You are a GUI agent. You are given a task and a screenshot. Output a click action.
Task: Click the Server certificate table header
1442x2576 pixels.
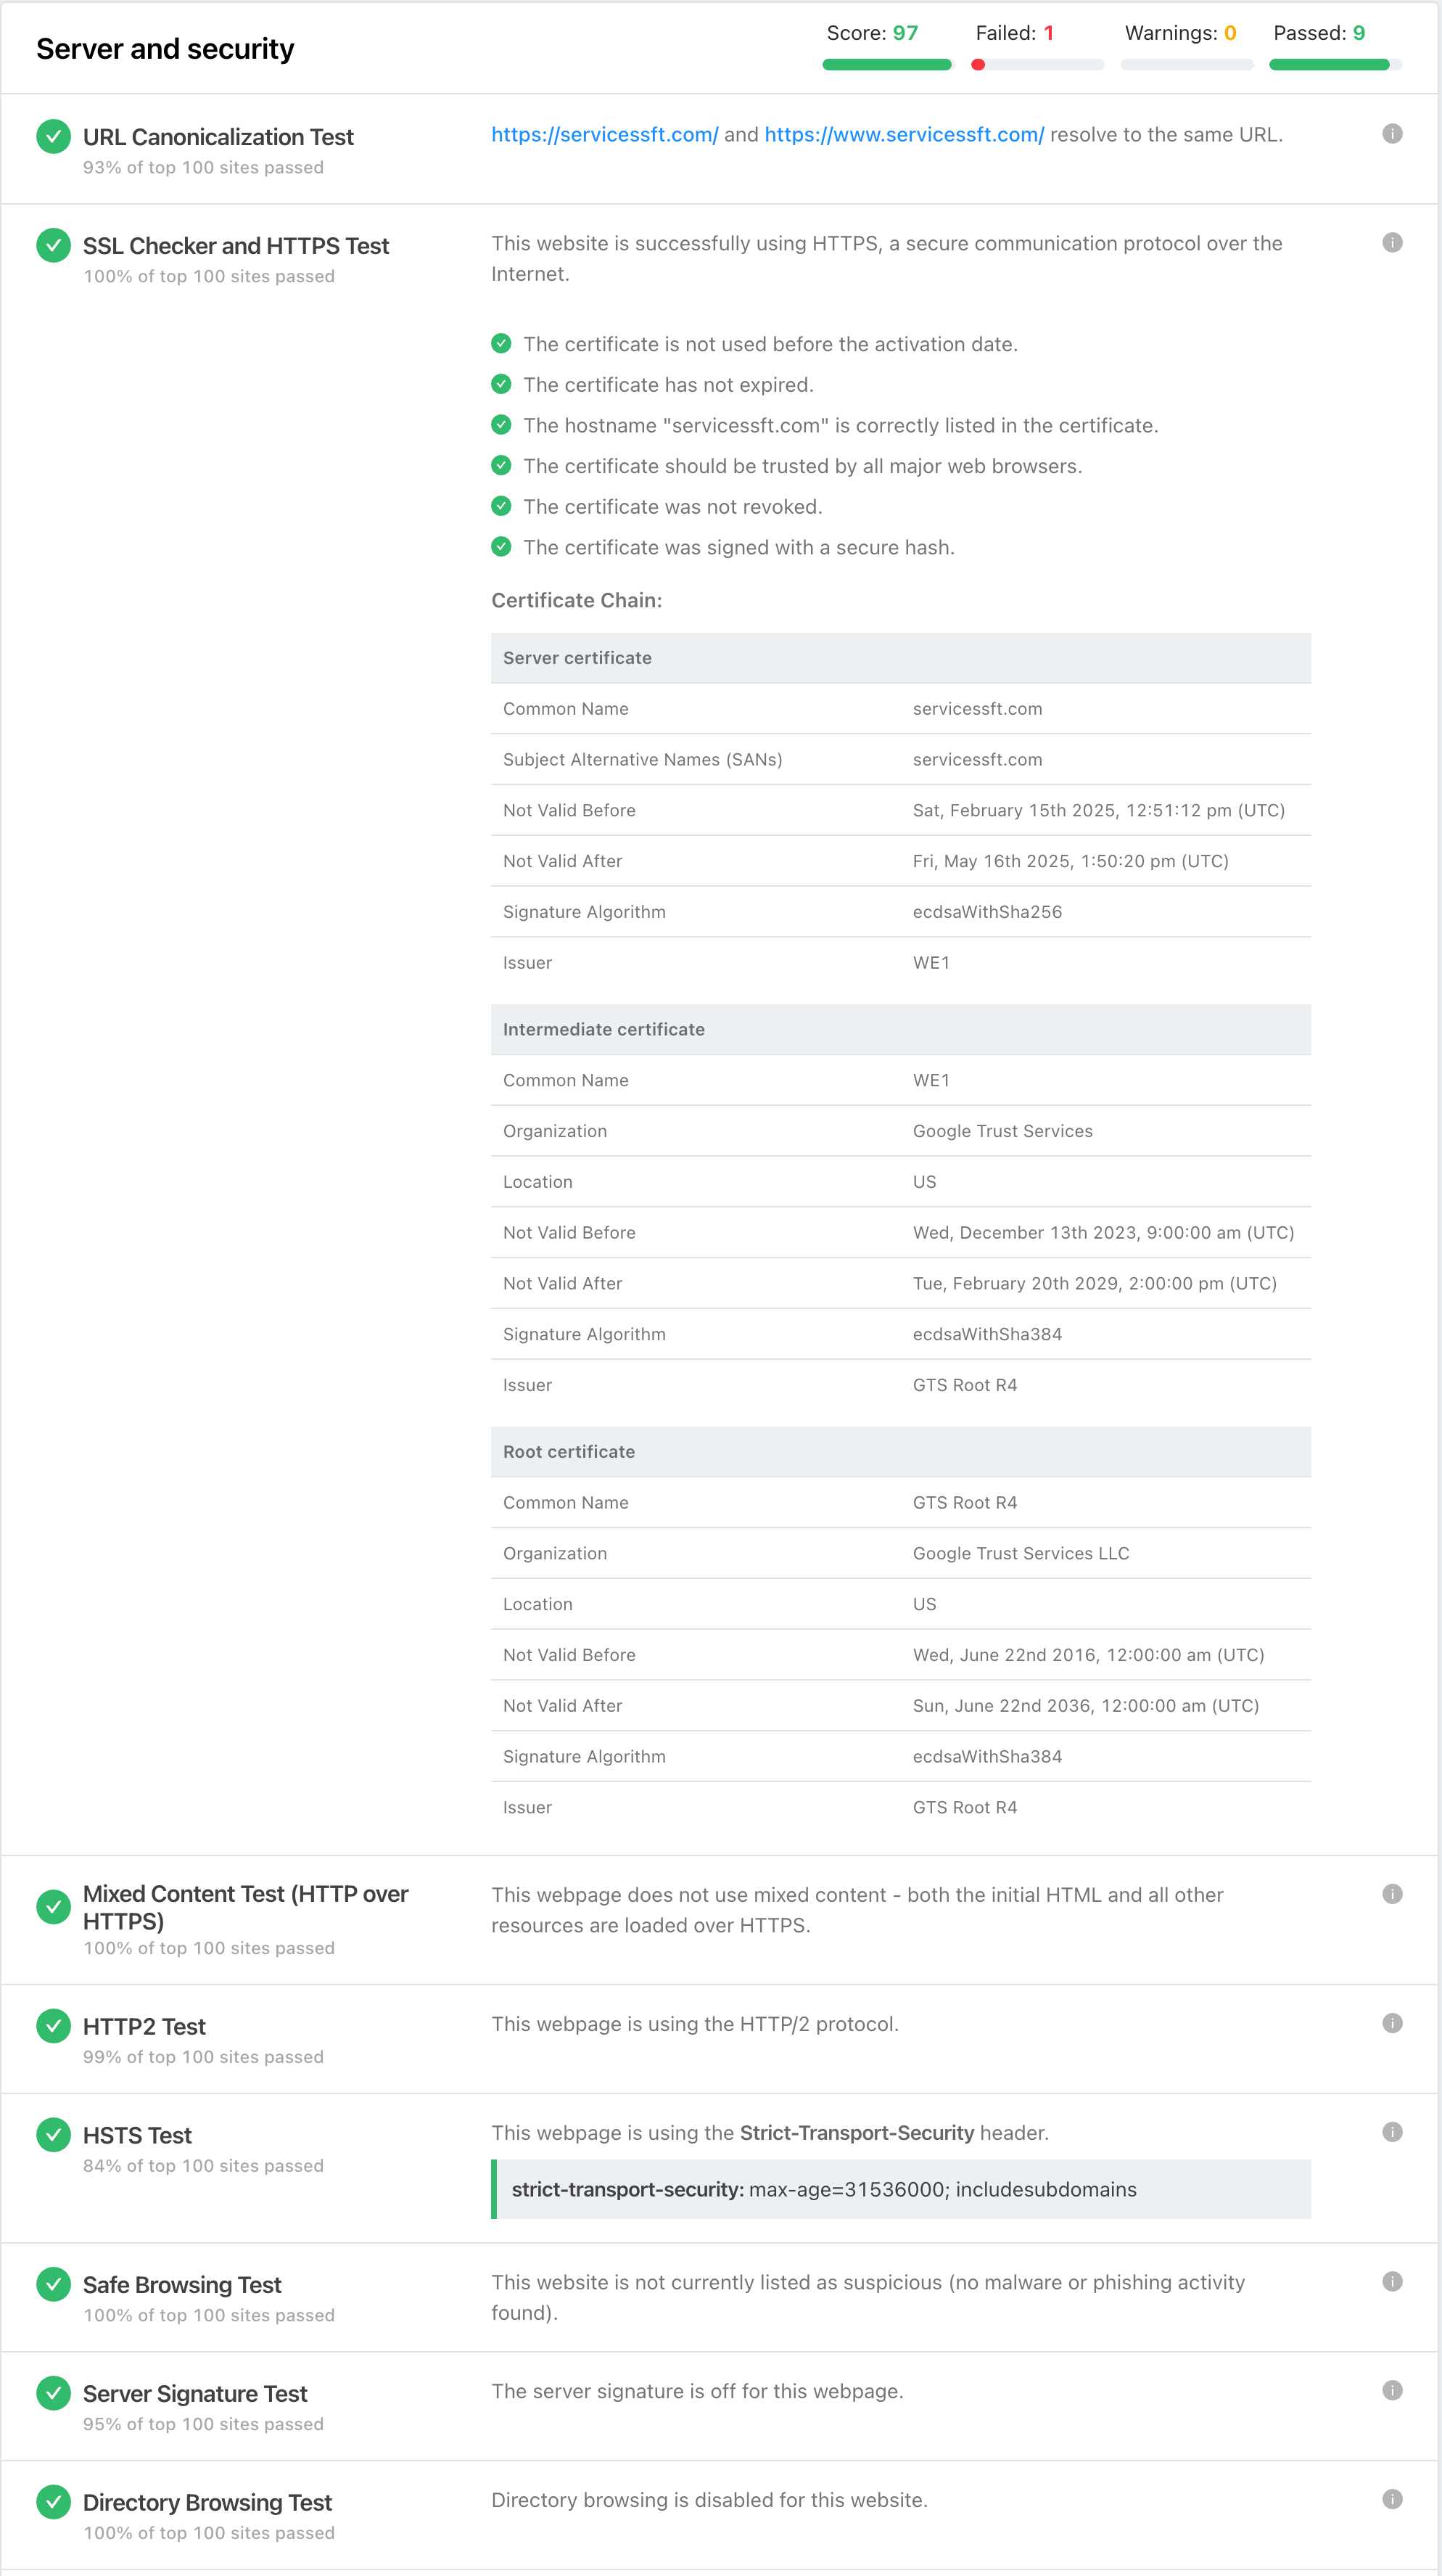click(x=900, y=658)
